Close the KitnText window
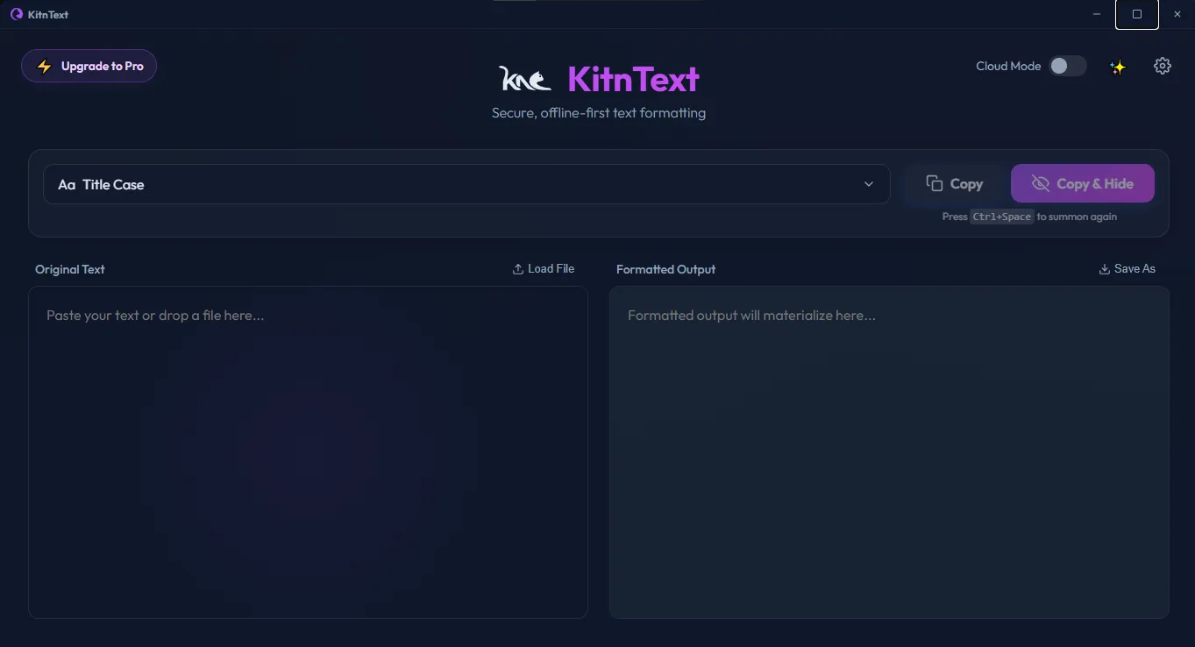The height and width of the screenshot is (647, 1195). (1177, 14)
